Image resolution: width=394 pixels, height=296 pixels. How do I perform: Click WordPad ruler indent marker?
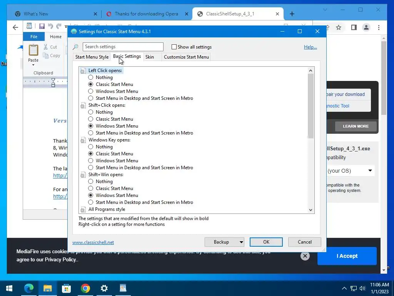pyautogui.click(x=53, y=82)
